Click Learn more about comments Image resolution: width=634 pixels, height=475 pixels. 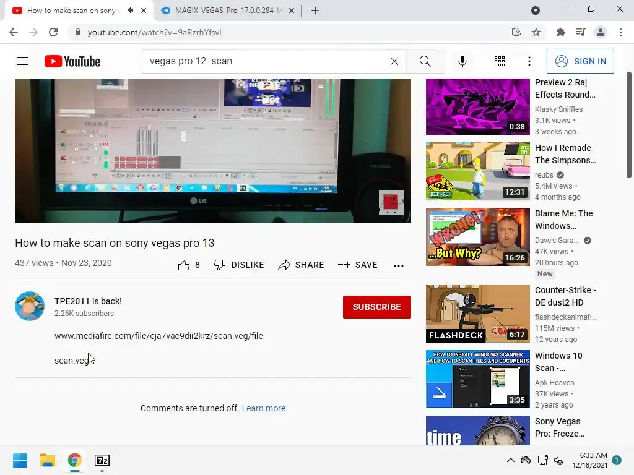pyautogui.click(x=264, y=408)
